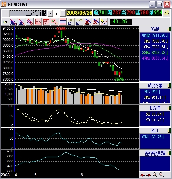Click the 收781 closing quote in the info bar
172x179 pixels.
[100, 13]
